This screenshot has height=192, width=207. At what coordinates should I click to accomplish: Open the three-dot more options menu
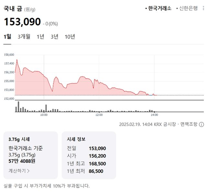[203, 8]
